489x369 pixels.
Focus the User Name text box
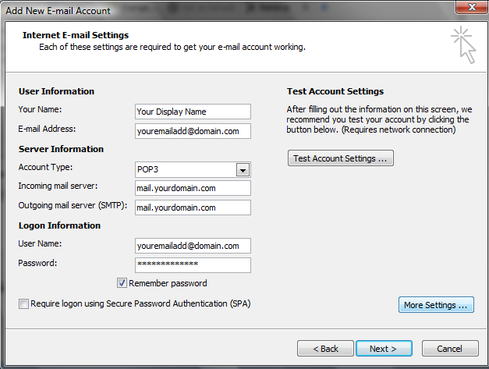192,246
